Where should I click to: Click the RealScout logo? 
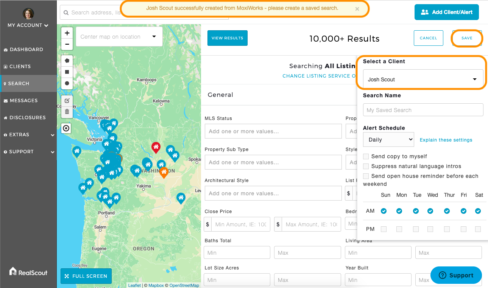(x=28, y=271)
